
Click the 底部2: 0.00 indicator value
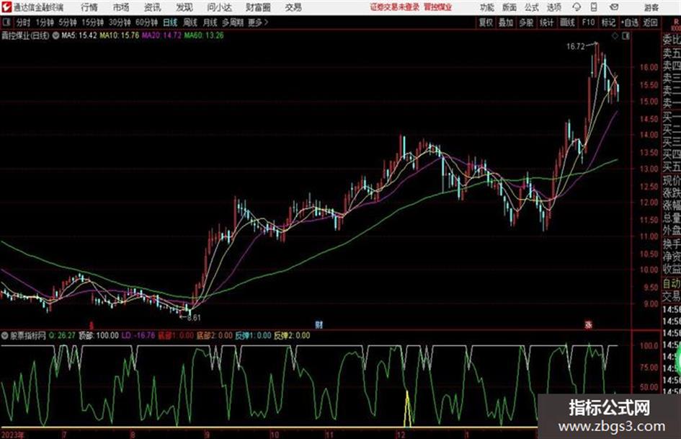tap(215, 335)
